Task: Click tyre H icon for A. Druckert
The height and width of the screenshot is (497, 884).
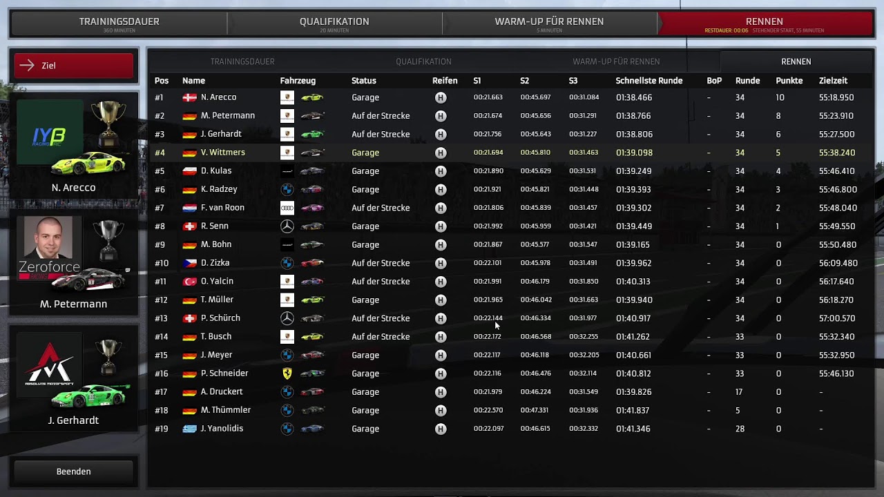Action: [x=441, y=392]
